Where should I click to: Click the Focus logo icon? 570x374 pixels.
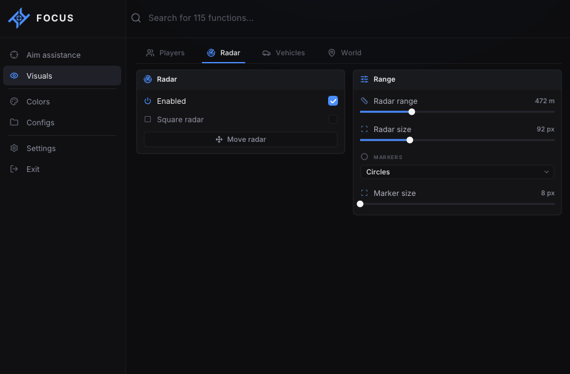coord(19,18)
